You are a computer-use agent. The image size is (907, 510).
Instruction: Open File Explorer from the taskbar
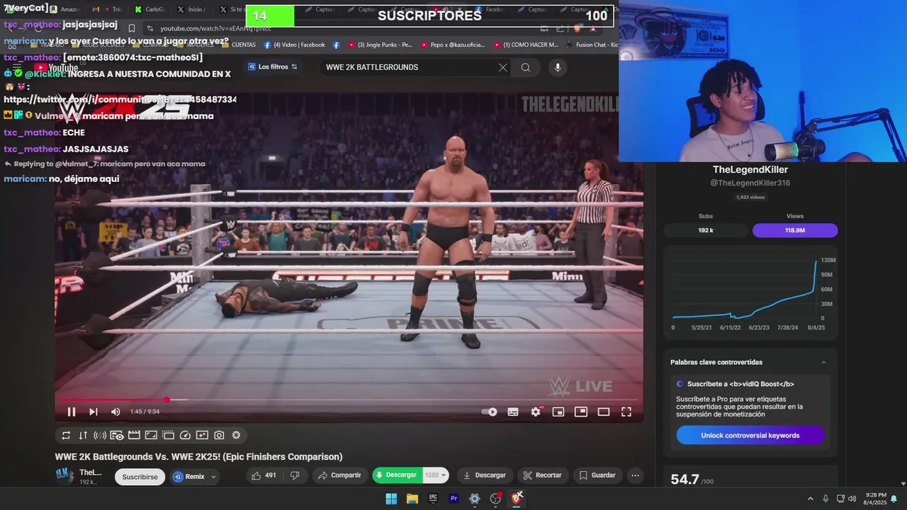pos(412,499)
